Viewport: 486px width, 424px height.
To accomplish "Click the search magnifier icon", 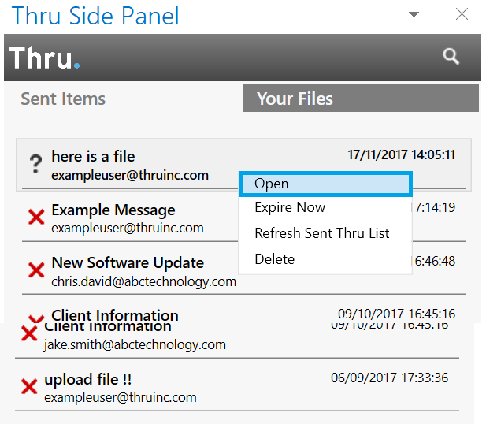I will 451,56.
